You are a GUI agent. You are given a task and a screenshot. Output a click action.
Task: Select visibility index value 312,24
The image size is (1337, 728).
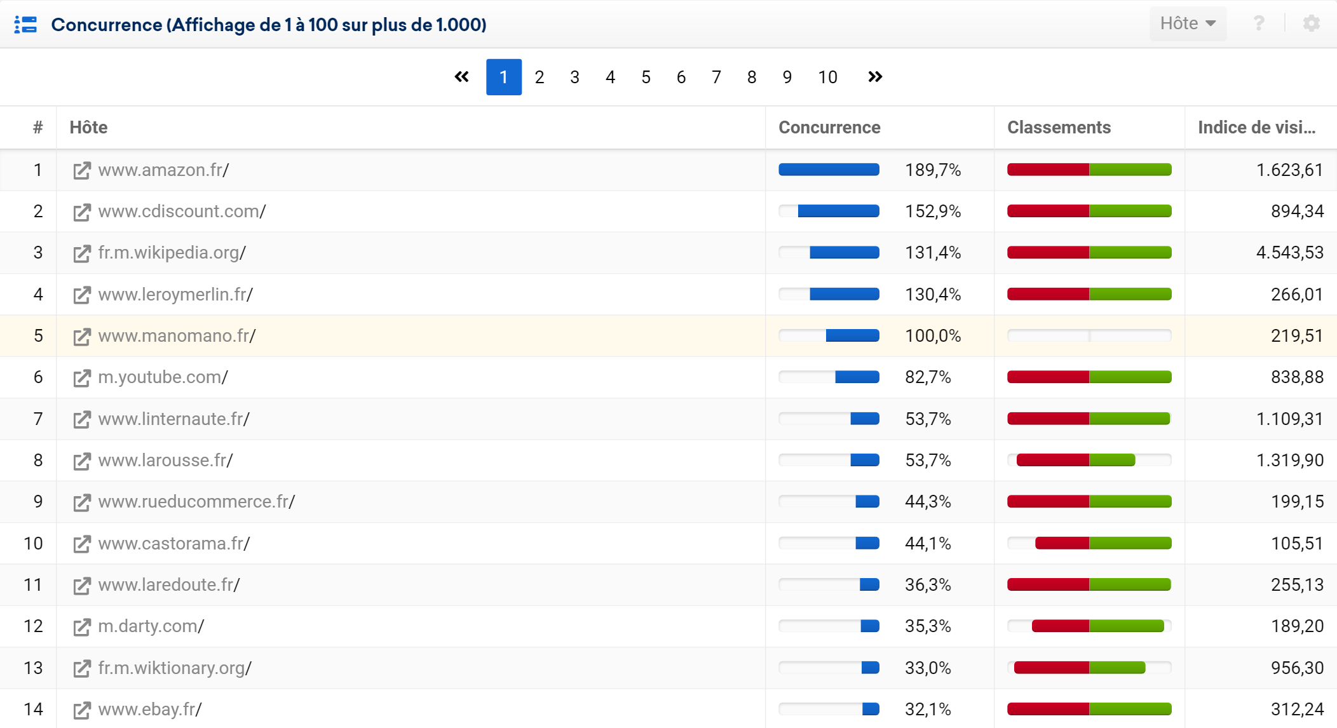pyautogui.click(x=1297, y=710)
